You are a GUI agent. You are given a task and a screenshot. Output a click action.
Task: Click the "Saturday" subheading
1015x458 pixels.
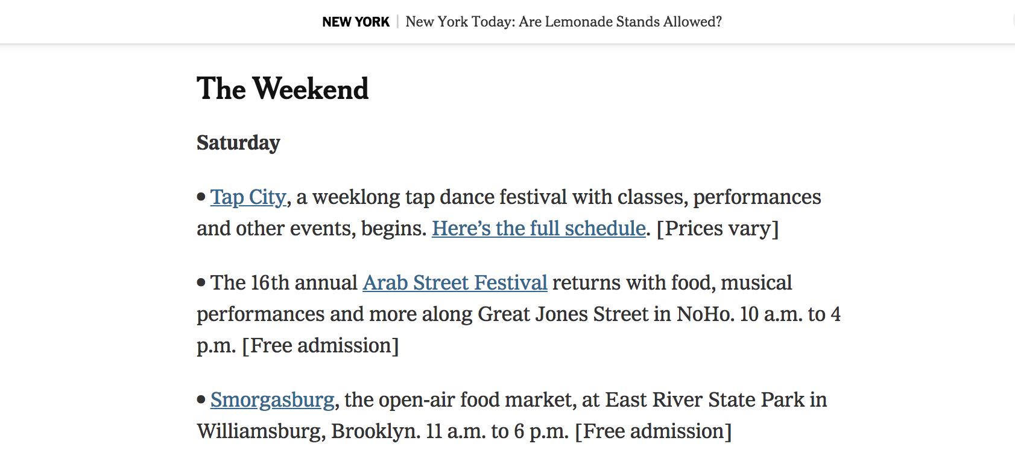(238, 143)
